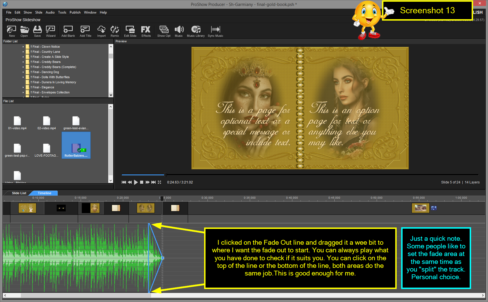The height and width of the screenshot is (302, 488).
Task: Click the Music toolbar icon
Action: point(179,31)
